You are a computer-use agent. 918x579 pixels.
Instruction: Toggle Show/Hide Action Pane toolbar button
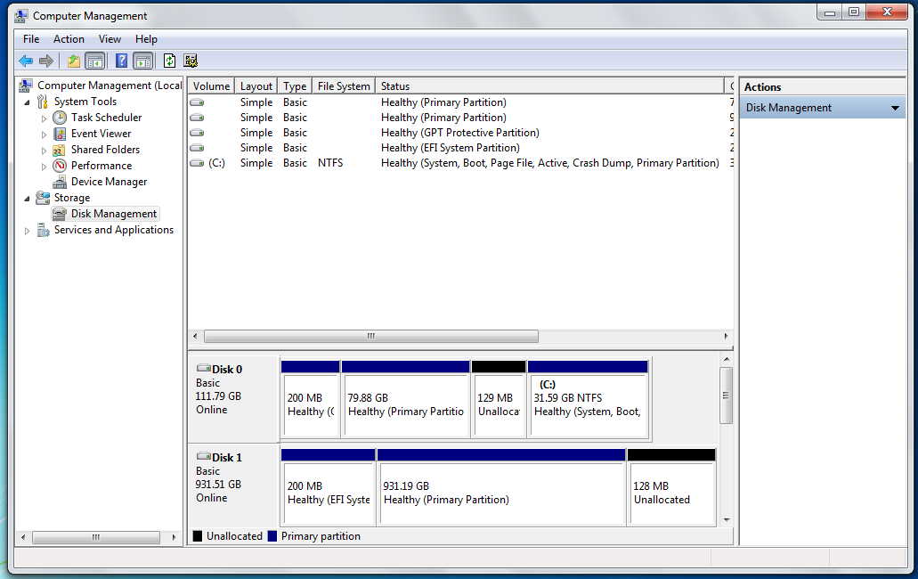pos(142,61)
